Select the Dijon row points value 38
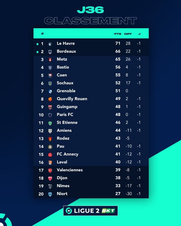 (118, 178)
